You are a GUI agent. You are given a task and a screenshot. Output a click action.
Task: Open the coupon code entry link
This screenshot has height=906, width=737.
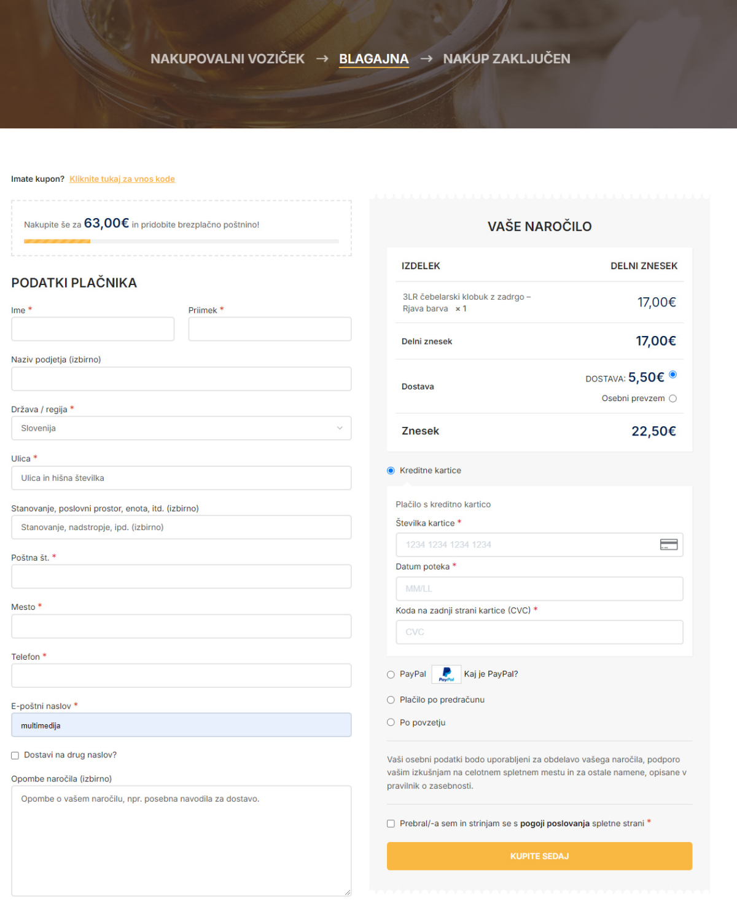122,179
